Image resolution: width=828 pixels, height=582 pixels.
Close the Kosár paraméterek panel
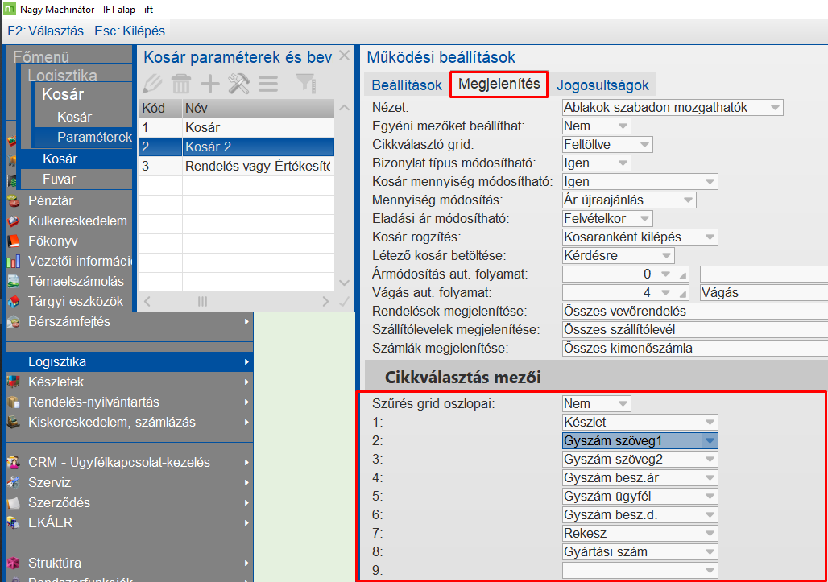coord(344,56)
